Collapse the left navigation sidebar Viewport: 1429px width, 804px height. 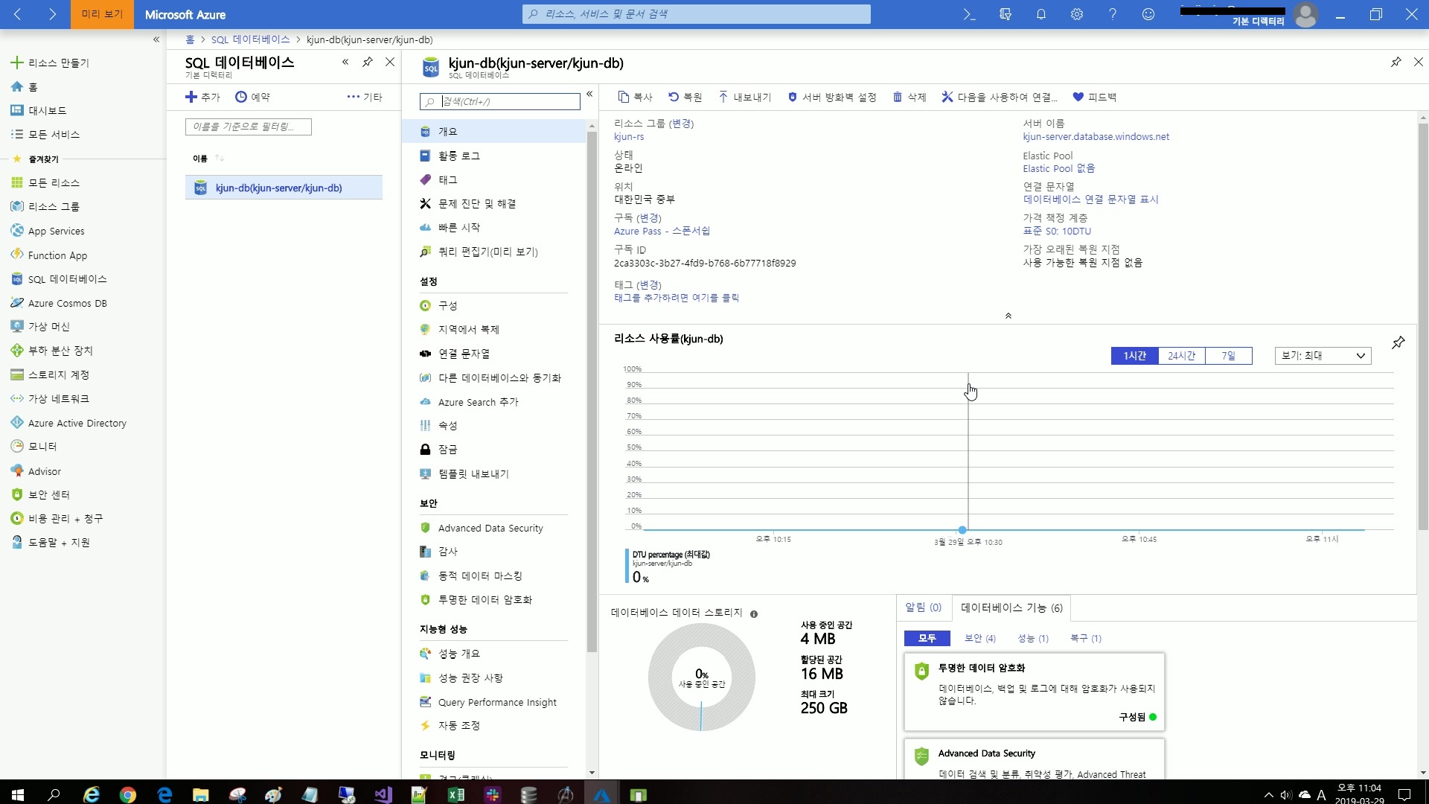coord(156,39)
